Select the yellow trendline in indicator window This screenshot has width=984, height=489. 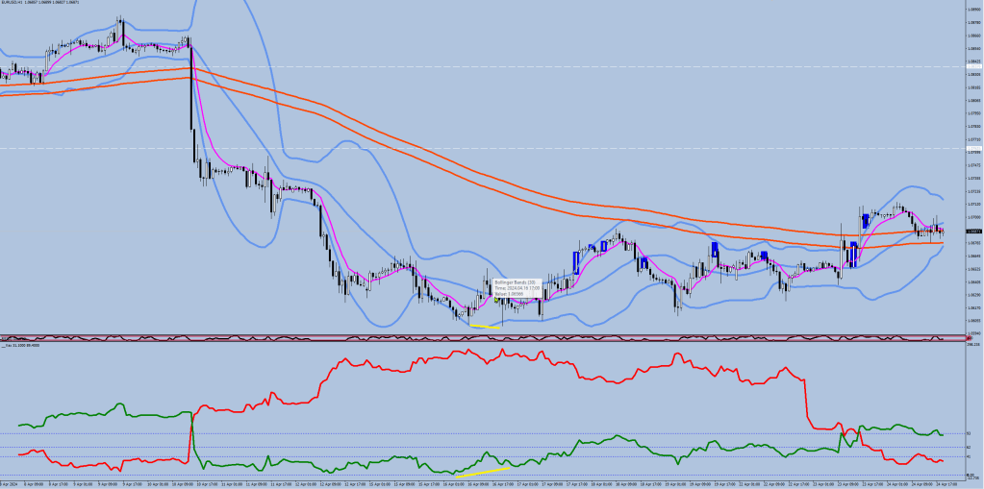(481, 472)
